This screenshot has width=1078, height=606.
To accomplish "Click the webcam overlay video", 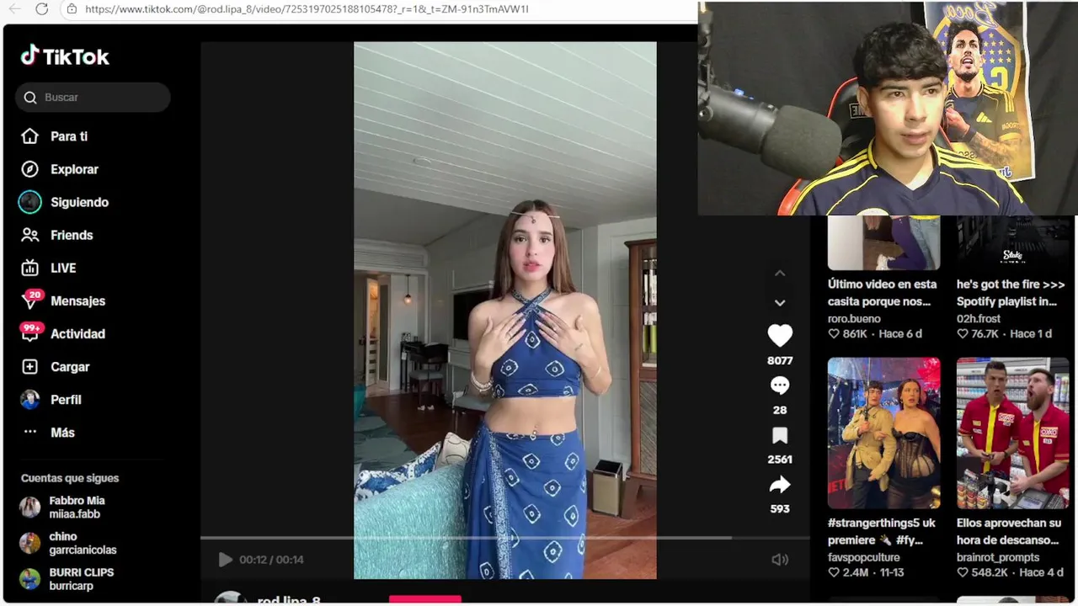I will pos(888,108).
